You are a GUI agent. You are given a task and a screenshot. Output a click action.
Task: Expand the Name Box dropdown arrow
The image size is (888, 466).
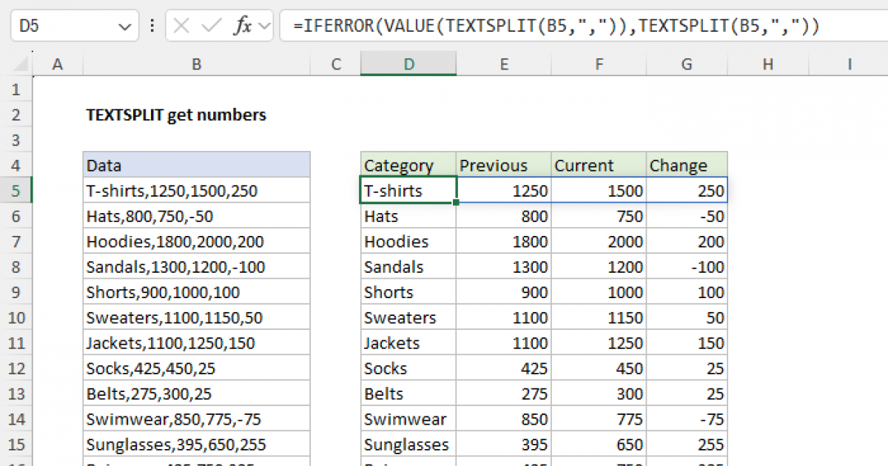click(124, 27)
